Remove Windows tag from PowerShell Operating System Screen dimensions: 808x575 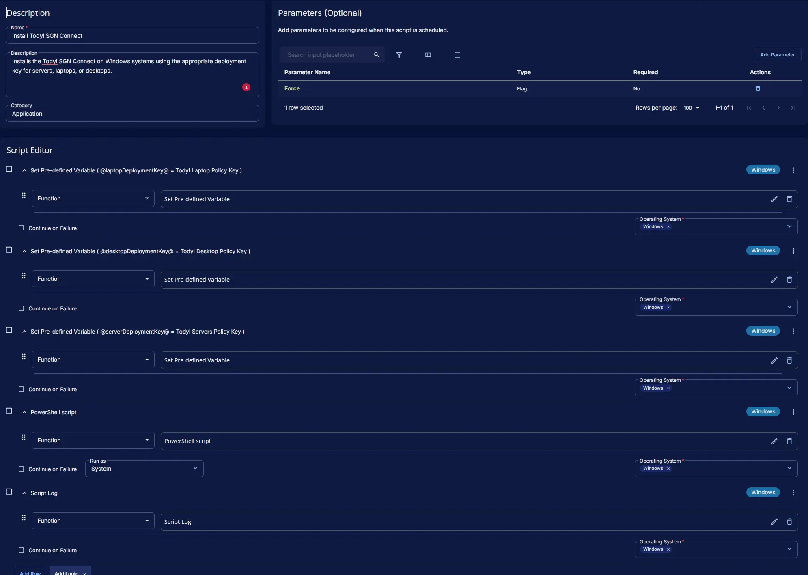click(668, 469)
